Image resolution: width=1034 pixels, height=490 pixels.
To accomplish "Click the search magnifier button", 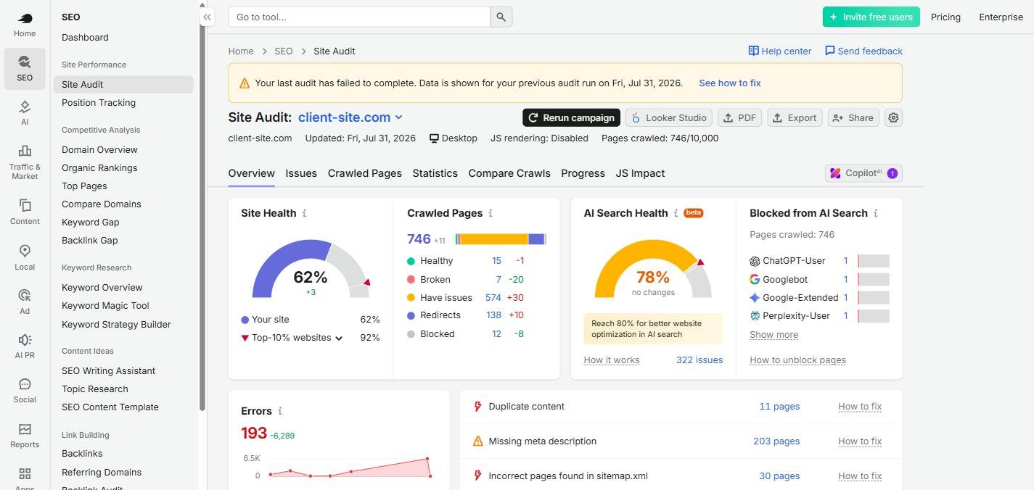I will tap(501, 17).
